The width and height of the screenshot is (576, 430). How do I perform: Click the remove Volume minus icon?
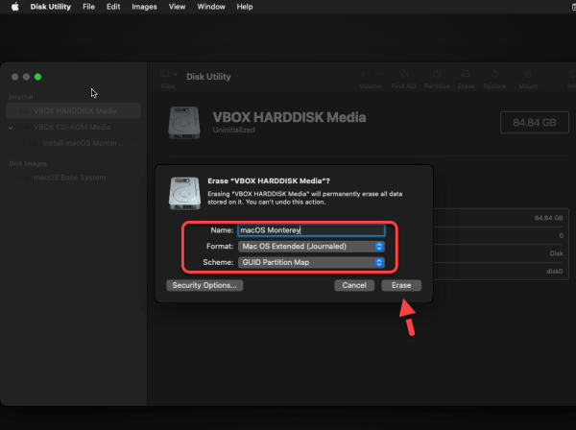[x=377, y=74]
